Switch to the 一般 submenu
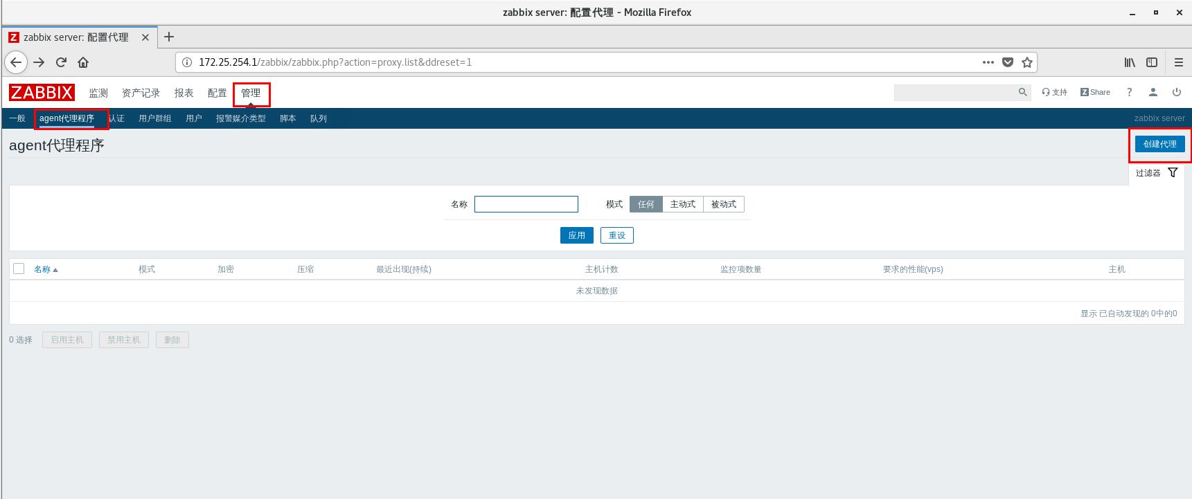This screenshot has height=499, width=1192. tap(17, 118)
